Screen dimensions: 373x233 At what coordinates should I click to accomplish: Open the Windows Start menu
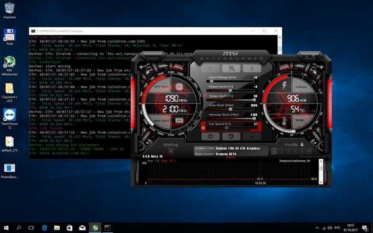(6, 228)
